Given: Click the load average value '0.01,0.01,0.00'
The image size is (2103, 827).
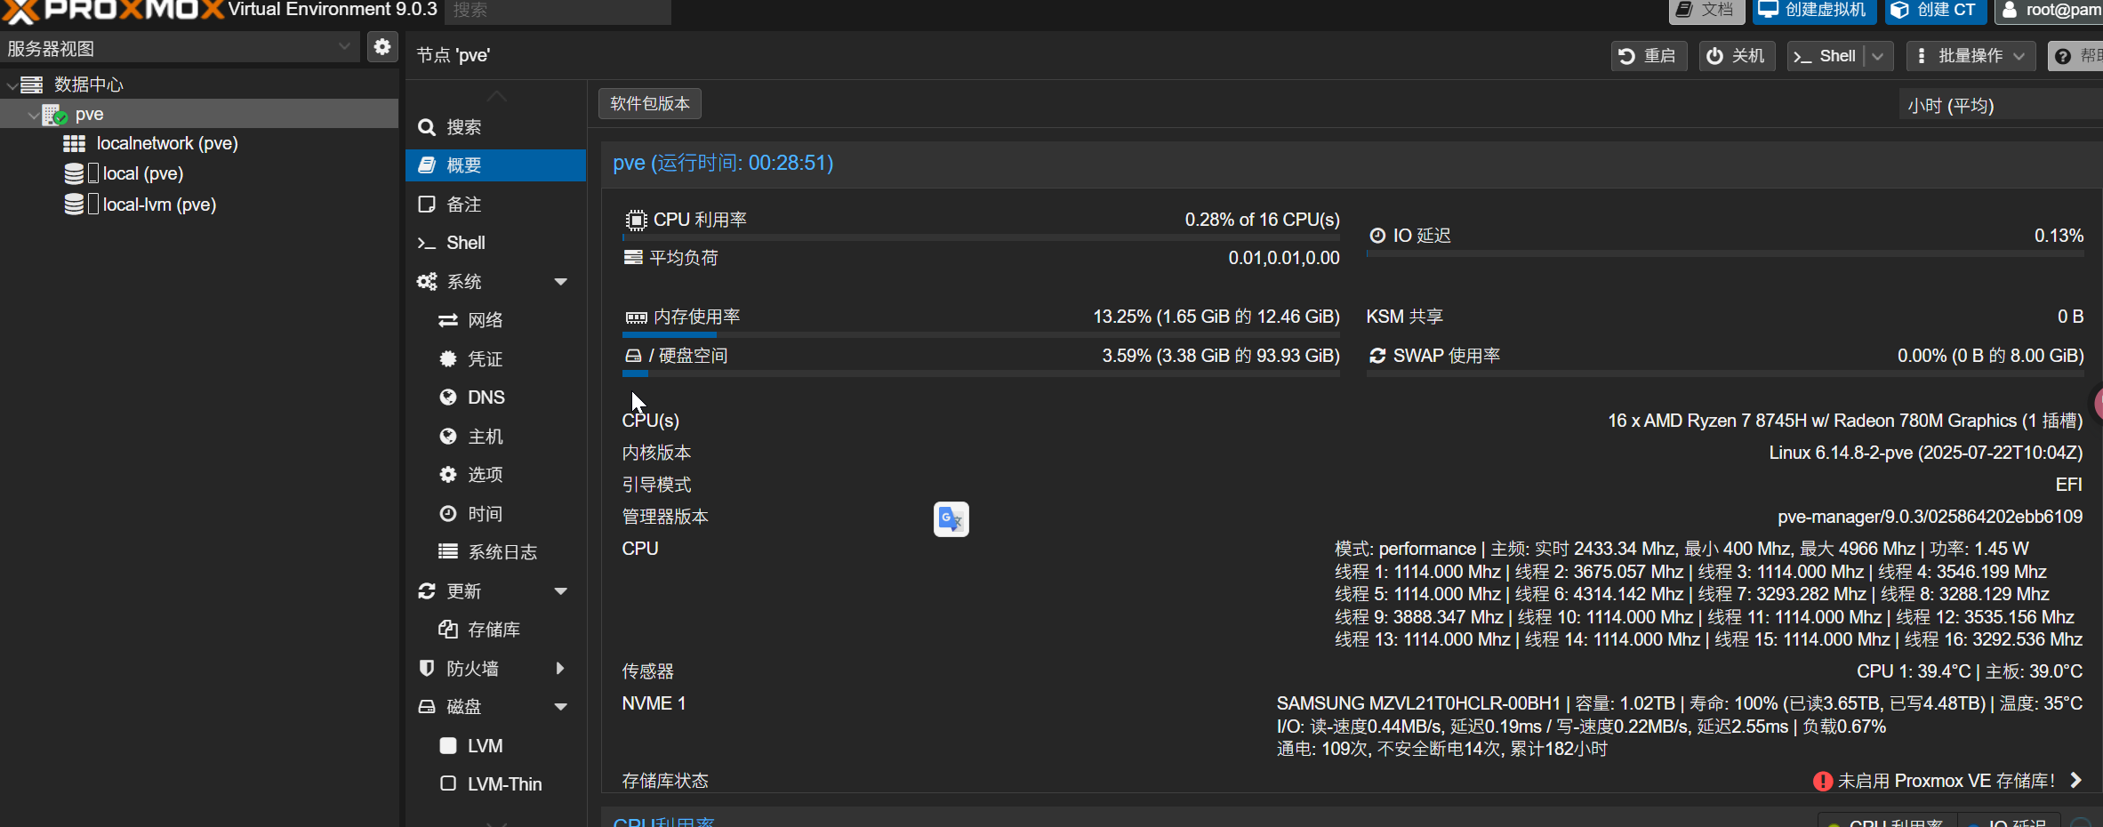Looking at the screenshot, I should pos(1284,258).
